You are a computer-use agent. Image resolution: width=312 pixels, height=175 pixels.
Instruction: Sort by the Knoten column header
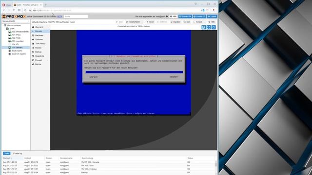pos(52,158)
